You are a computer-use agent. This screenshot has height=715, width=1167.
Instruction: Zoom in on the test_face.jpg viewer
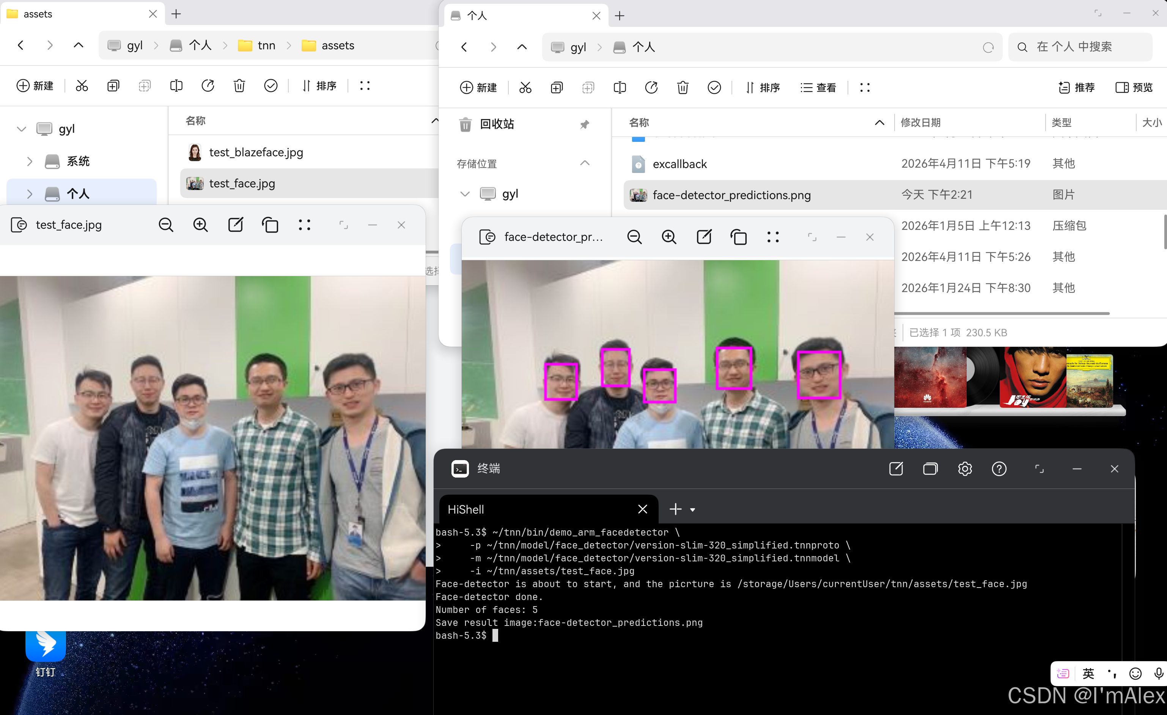pos(200,225)
